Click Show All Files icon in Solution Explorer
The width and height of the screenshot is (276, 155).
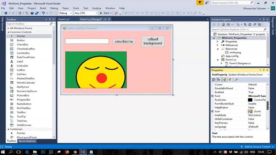pos(260,25)
